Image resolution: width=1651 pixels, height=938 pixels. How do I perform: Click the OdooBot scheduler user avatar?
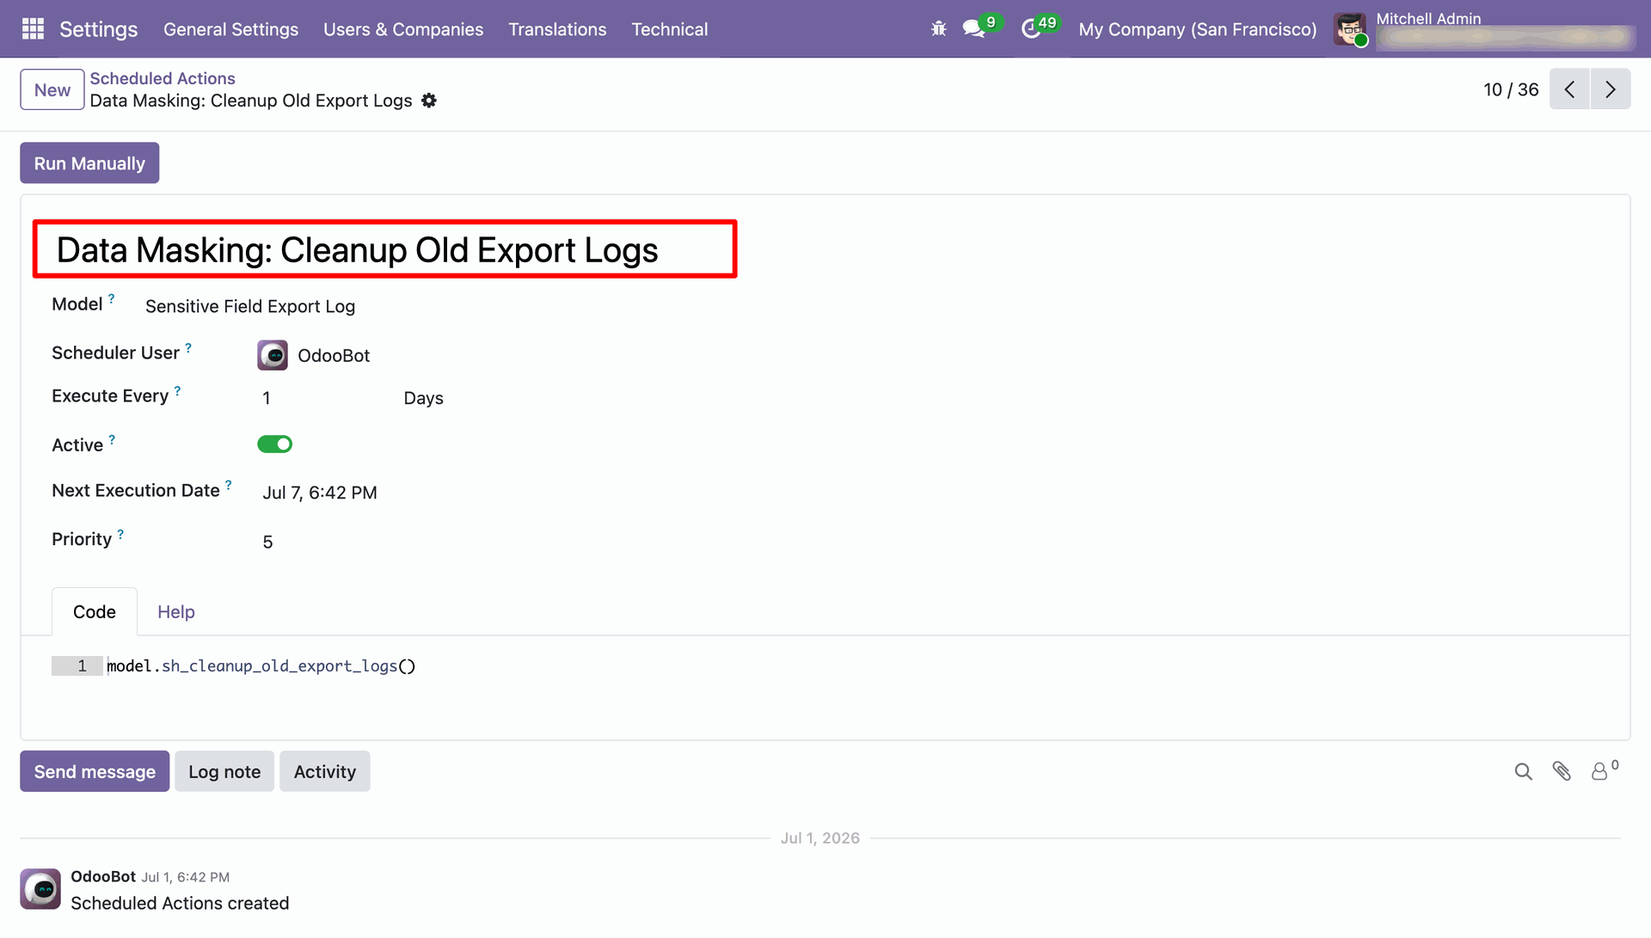[273, 355]
